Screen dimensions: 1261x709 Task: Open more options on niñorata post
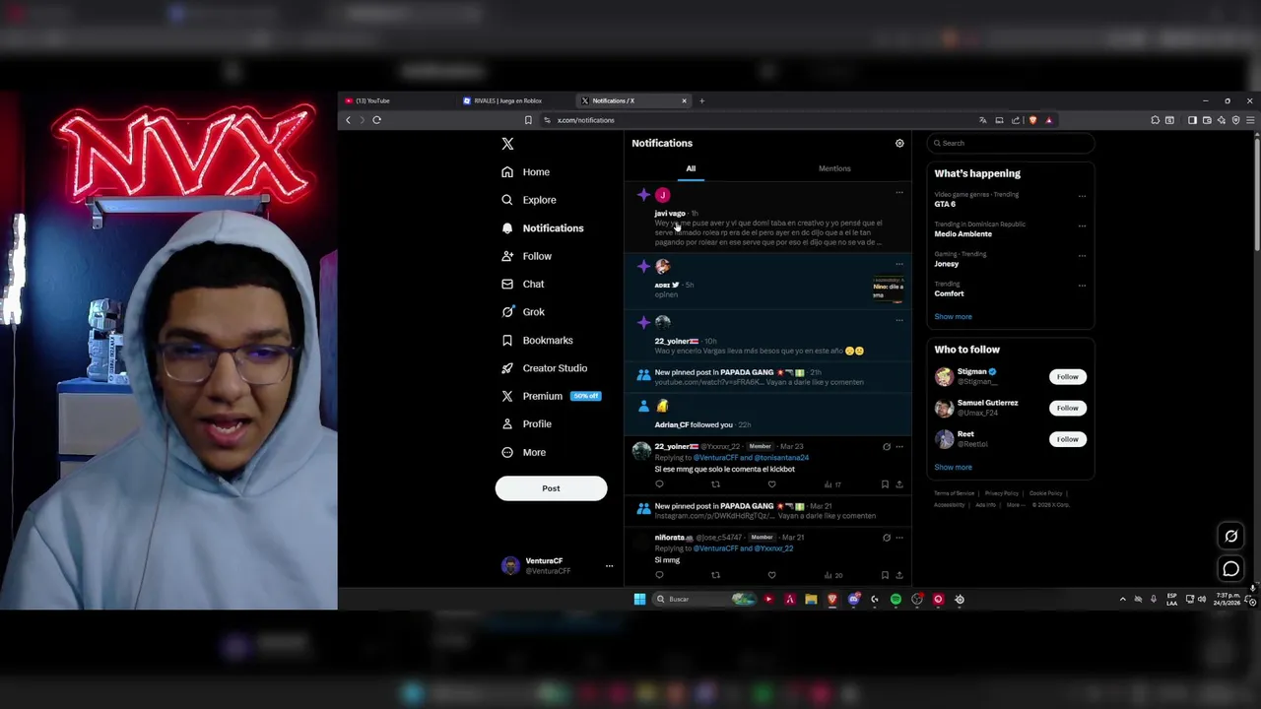pos(898,538)
